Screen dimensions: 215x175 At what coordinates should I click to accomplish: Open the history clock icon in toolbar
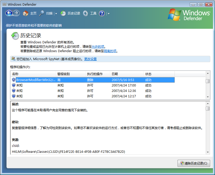tap(63, 13)
